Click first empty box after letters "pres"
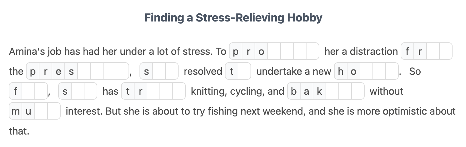The width and height of the screenshot is (466, 147). tap(84, 71)
